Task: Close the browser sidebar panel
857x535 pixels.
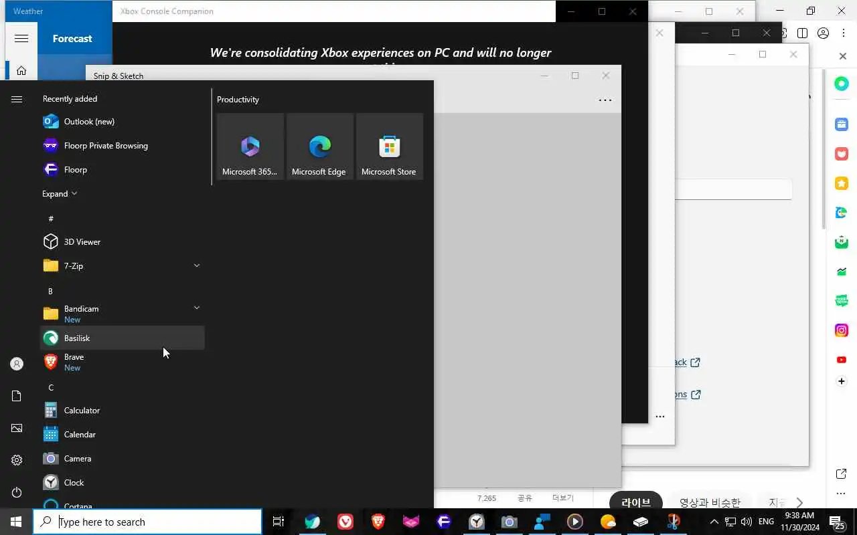Action: coord(843,56)
